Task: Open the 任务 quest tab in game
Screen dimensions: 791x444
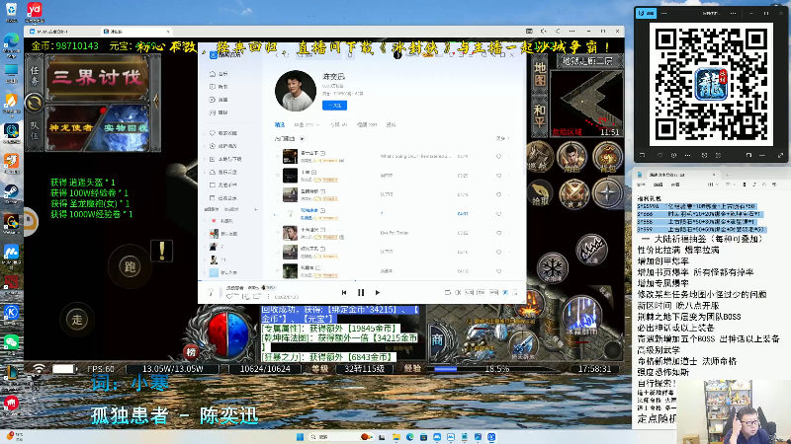Action: 35,75
